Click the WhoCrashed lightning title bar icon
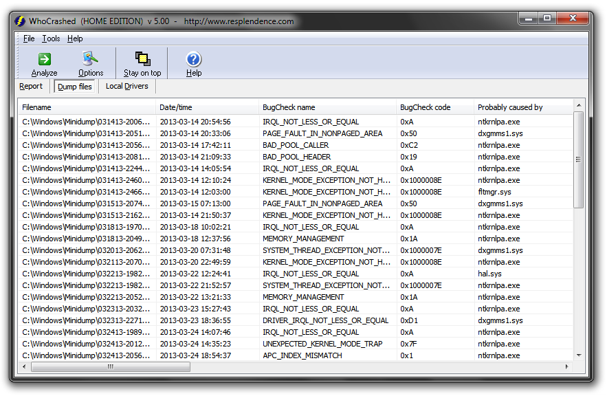Viewport: 607px width, 396px height. (20, 21)
